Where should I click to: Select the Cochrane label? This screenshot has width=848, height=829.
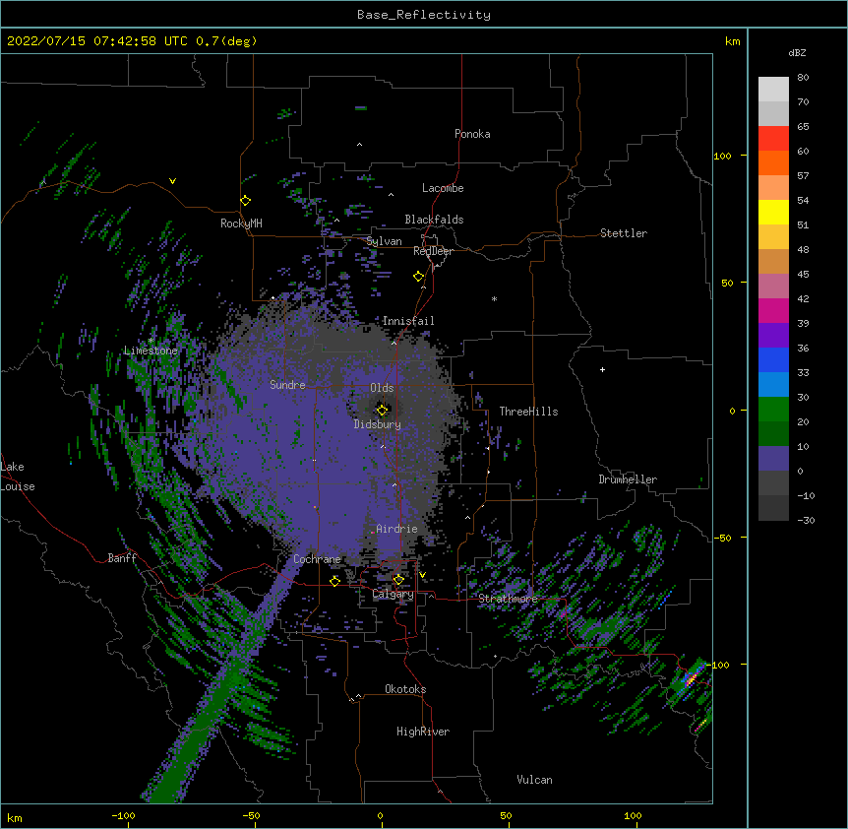(x=317, y=559)
